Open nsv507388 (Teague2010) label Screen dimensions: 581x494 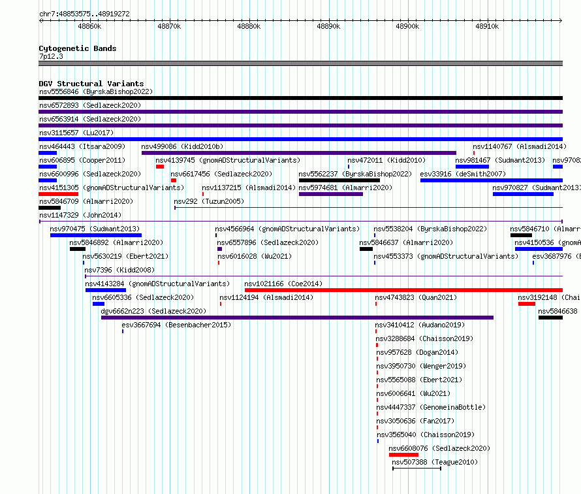tap(435, 462)
